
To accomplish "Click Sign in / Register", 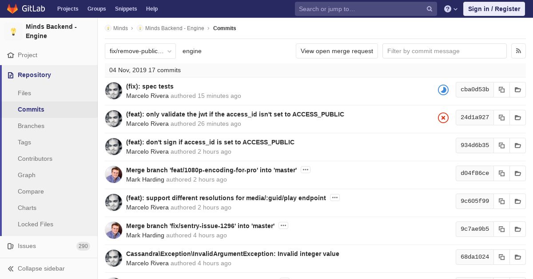I will pos(493,9).
